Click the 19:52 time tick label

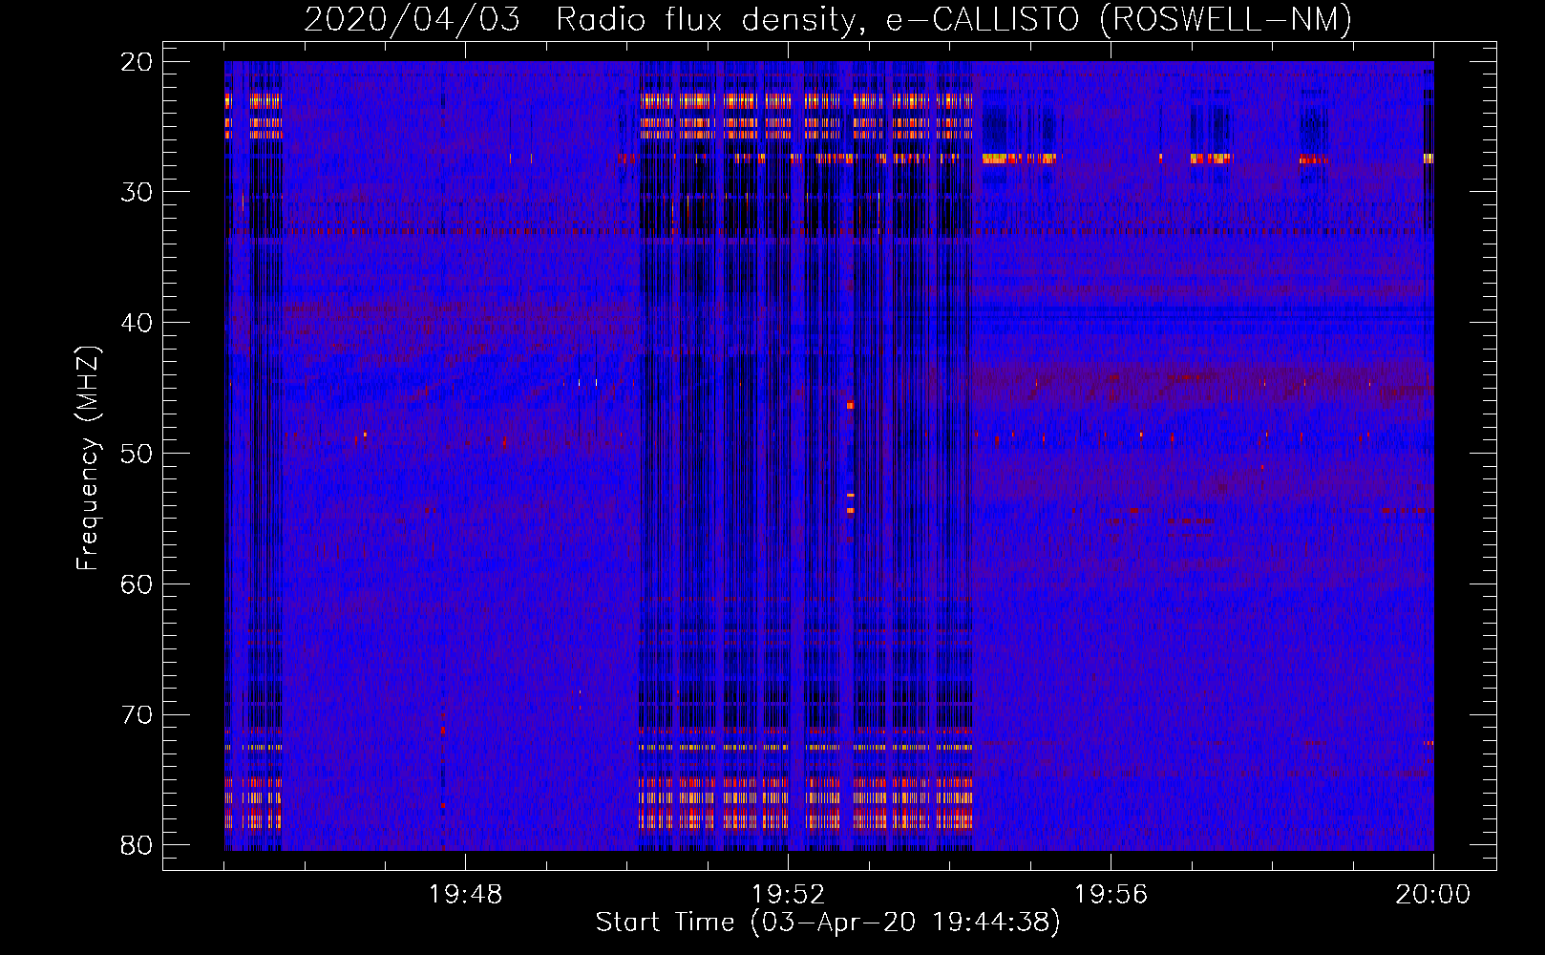pos(788,895)
